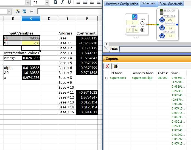191x150 pixels.
Task: Open the Name Box dropdown arrow
Action: tap(9, 11)
